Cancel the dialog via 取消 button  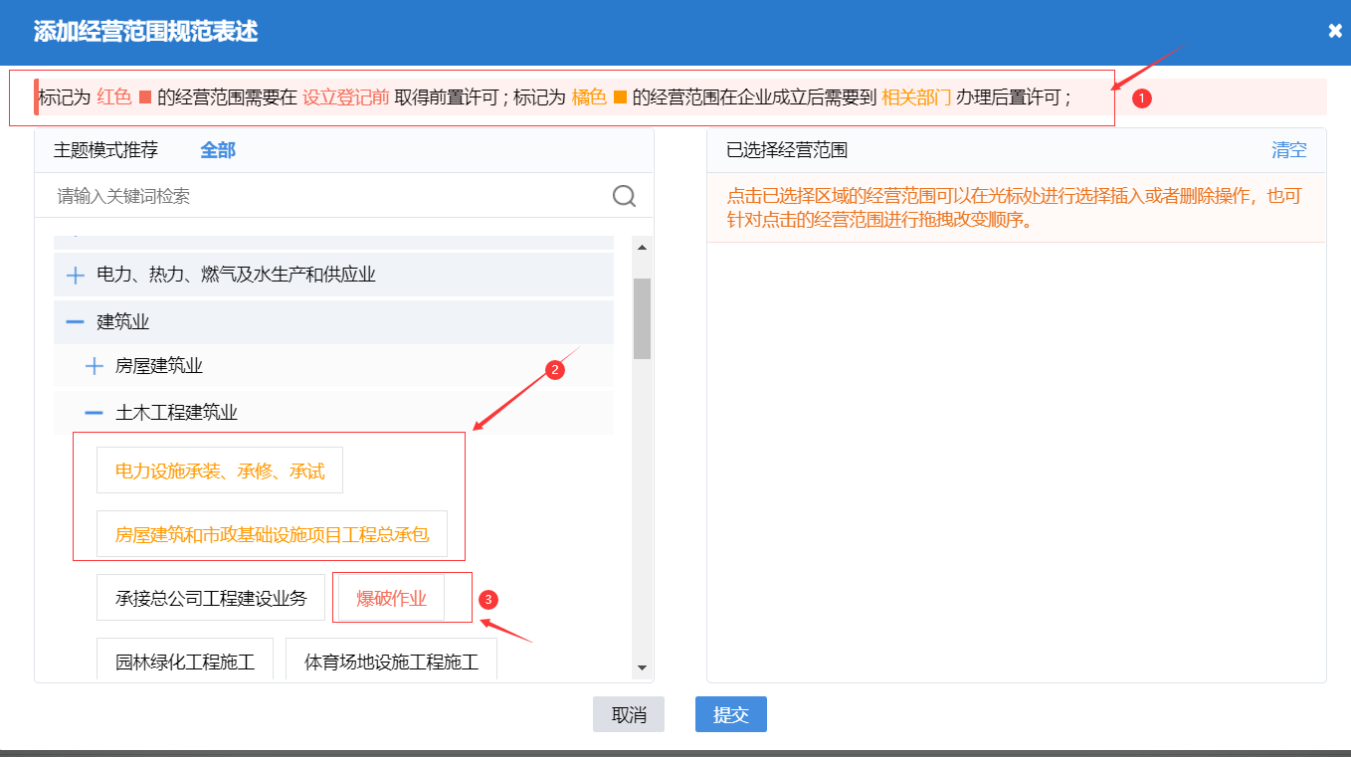pos(629,713)
